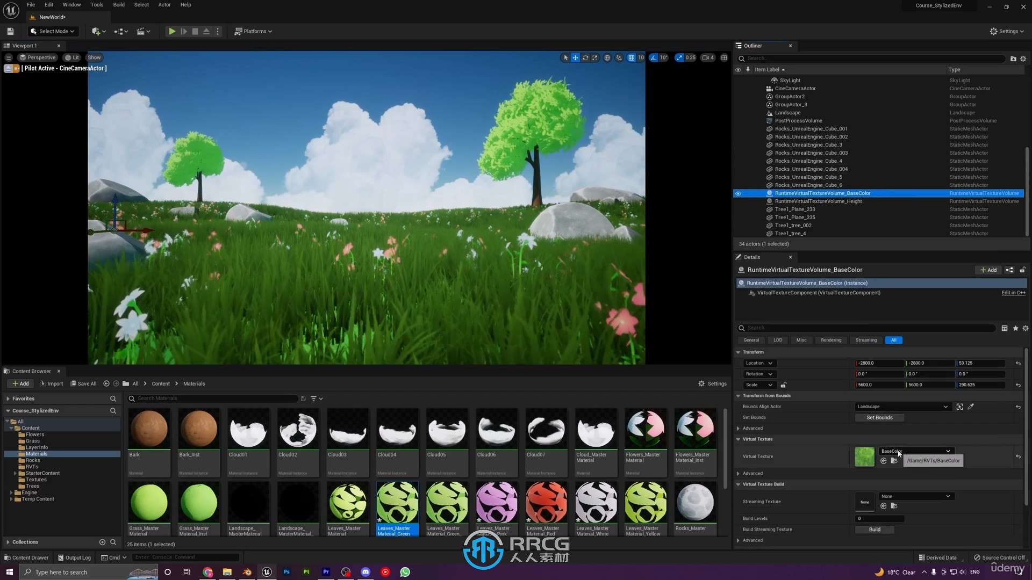Click the Build button in Virtual Texture Build
Viewport: 1032px width, 580px height.
click(x=876, y=529)
